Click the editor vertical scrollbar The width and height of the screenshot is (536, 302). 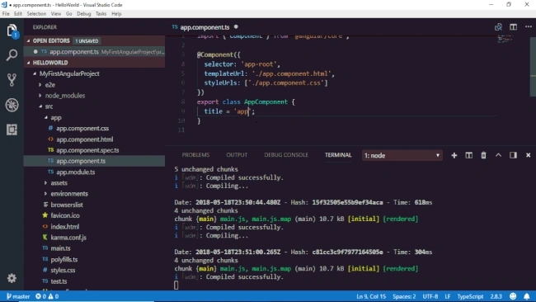pos(533,65)
